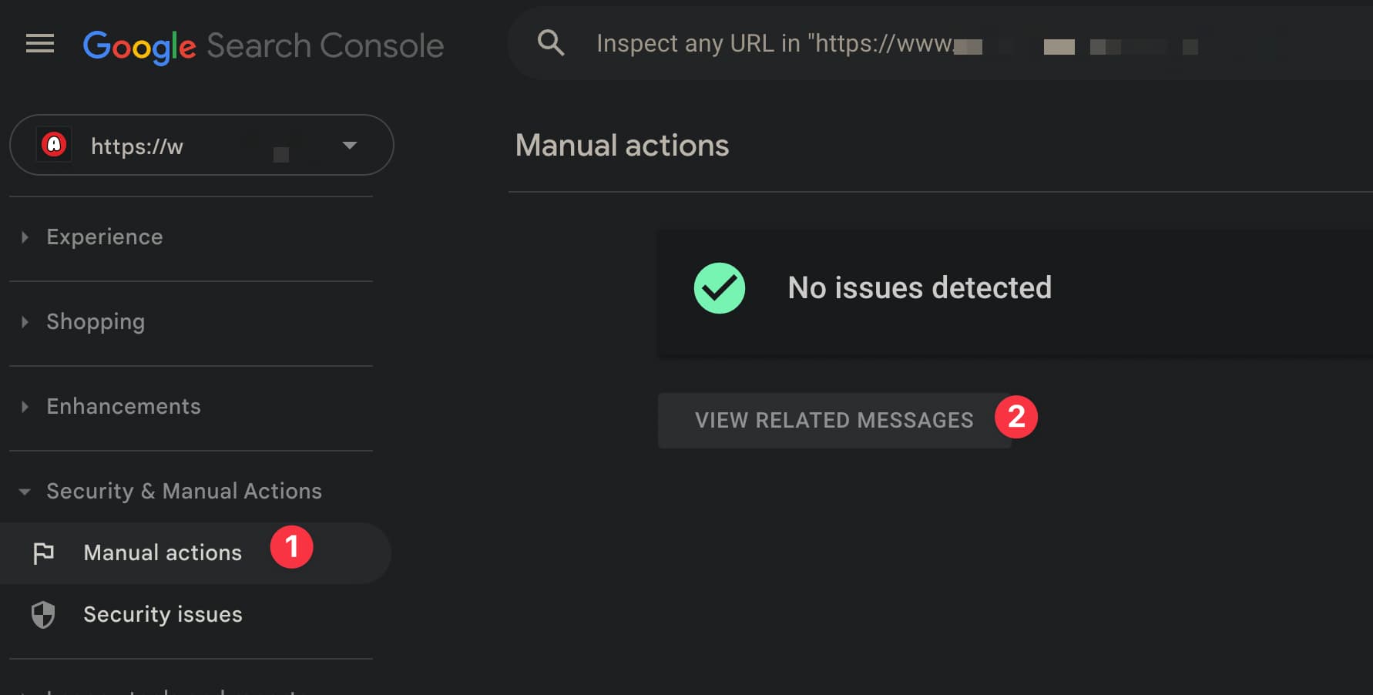Click the Manual actions flag icon
Image resolution: width=1373 pixels, height=695 pixels.
(x=44, y=553)
